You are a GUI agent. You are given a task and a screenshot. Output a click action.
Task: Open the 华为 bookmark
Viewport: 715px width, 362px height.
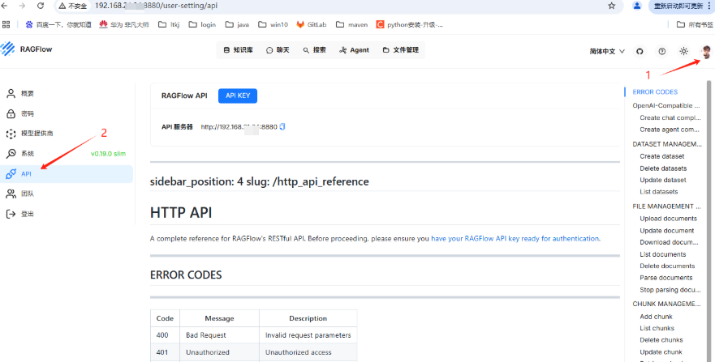coord(124,24)
